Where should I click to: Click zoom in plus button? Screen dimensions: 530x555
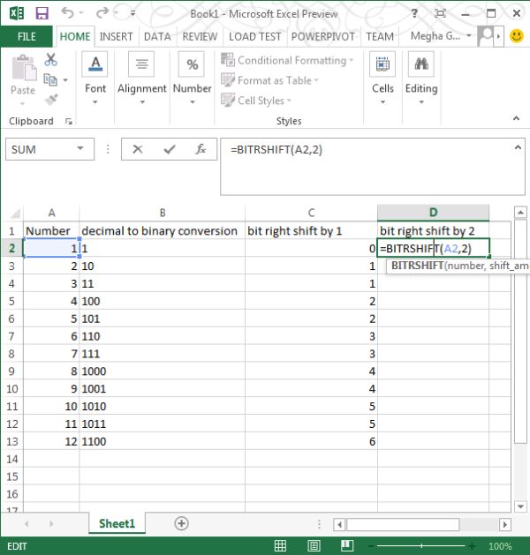(x=472, y=546)
